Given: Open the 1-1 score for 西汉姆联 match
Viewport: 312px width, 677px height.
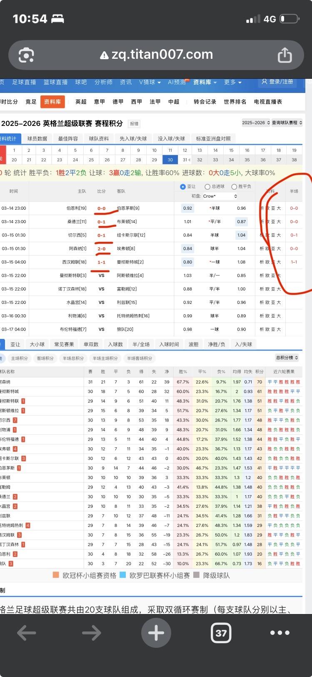Looking at the screenshot, I should click(x=102, y=262).
